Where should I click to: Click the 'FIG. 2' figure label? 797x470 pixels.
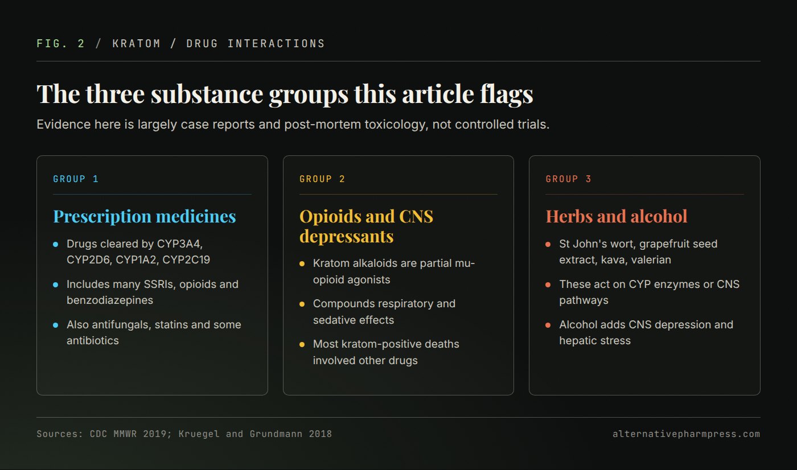tap(60, 44)
